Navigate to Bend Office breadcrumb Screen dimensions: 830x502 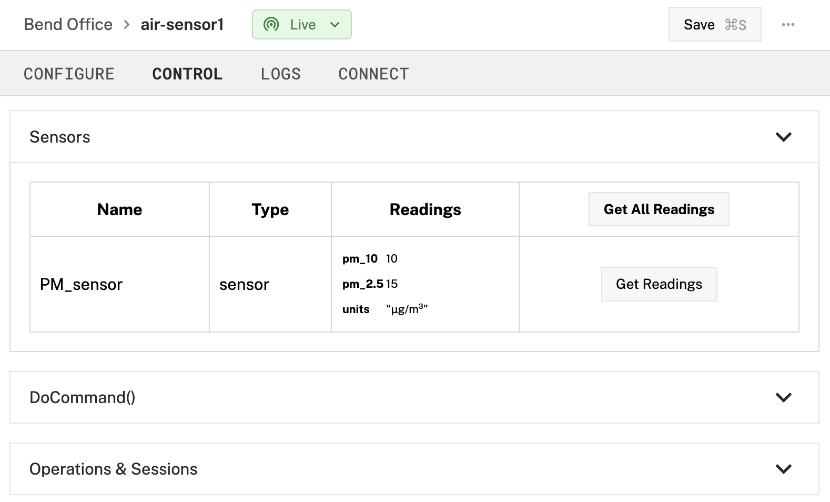pos(68,25)
